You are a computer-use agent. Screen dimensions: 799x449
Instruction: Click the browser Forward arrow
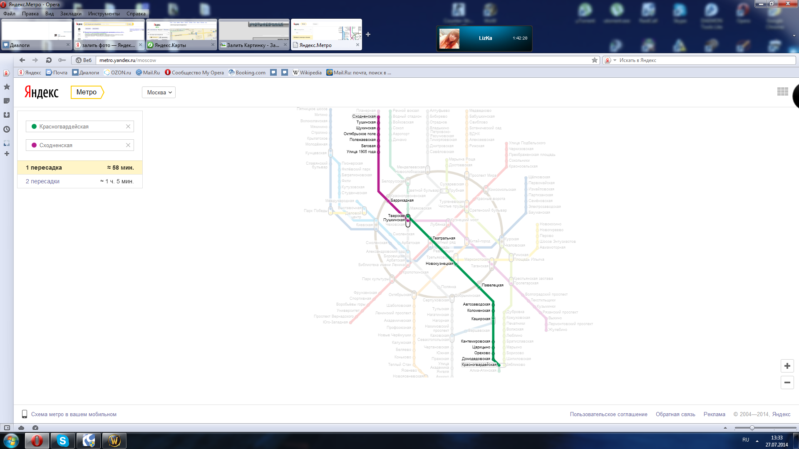point(35,60)
